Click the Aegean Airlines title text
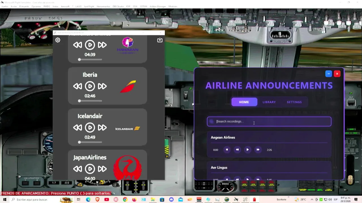 point(223,138)
